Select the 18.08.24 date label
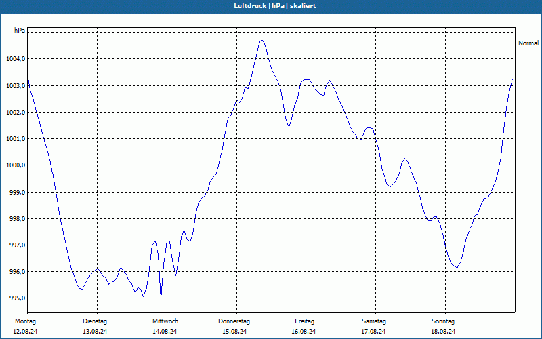The width and height of the screenshot is (542, 339). tap(443, 332)
